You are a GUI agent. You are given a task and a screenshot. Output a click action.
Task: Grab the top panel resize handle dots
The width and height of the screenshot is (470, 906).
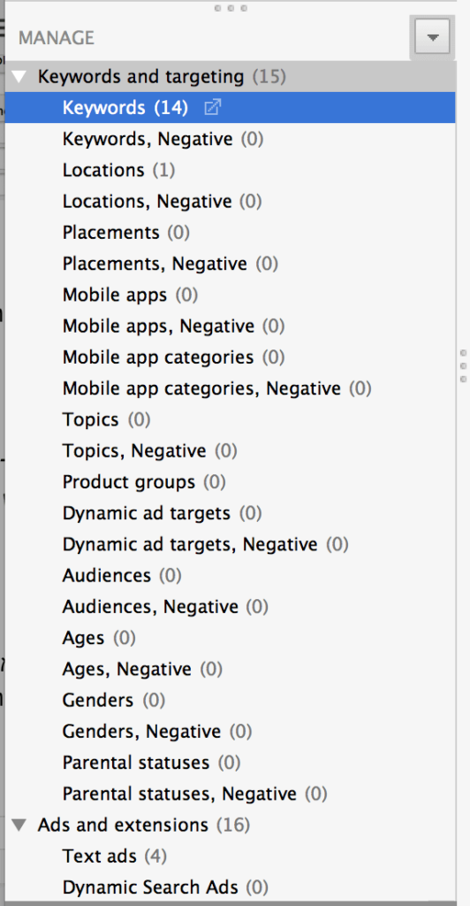[231, 8]
